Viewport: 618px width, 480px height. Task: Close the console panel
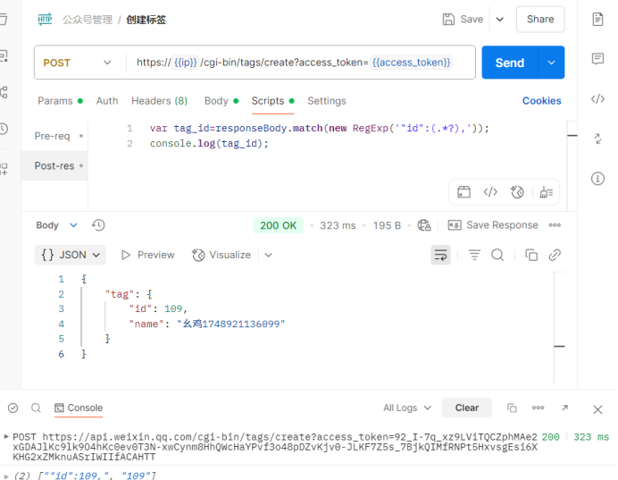tap(597, 409)
